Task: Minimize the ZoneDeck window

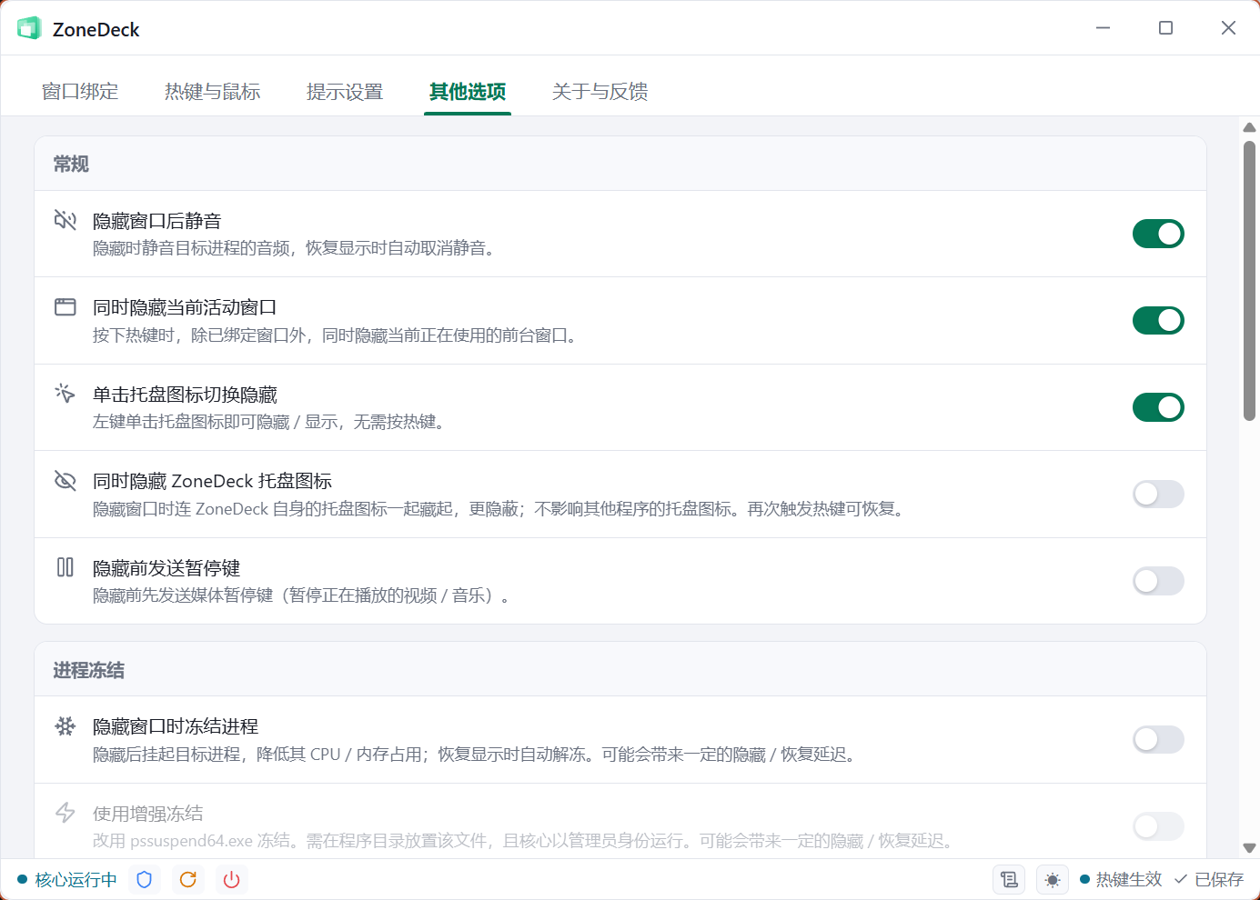Action: pos(1104,28)
